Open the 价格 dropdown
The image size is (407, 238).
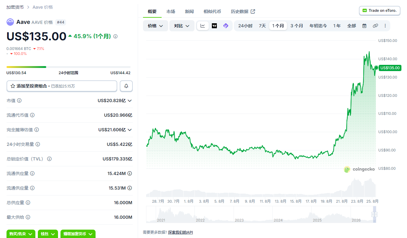[155, 26]
